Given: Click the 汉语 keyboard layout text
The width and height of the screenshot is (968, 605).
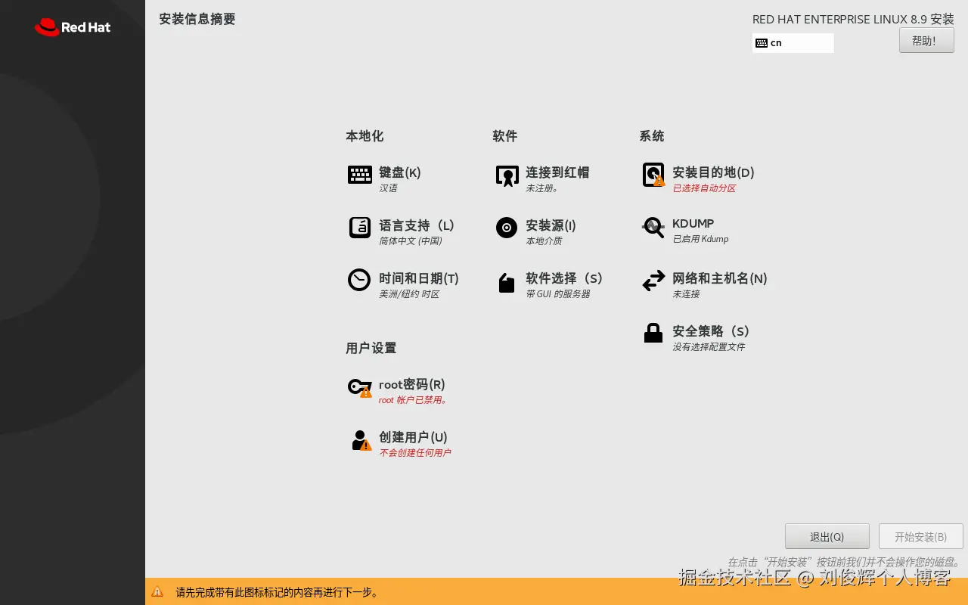Looking at the screenshot, I should click(388, 188).
